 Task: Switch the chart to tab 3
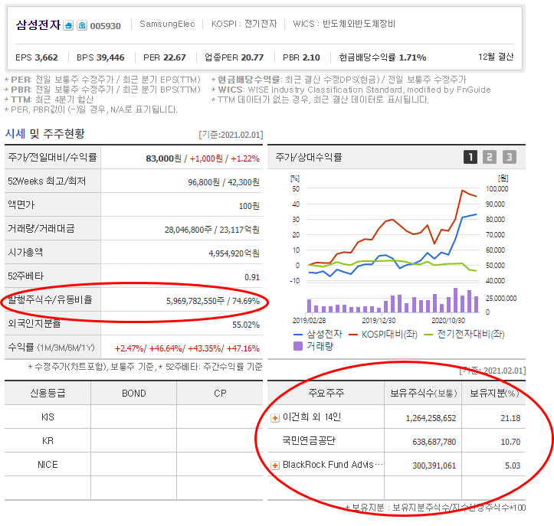pyautogui.click(x=509, y=157)
